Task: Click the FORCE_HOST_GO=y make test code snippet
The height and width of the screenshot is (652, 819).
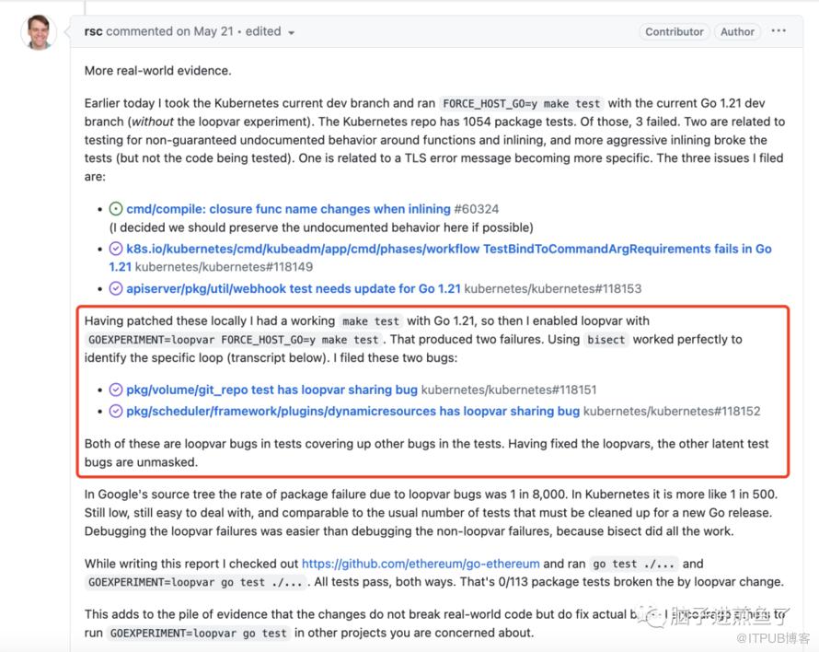Action: tap(521, 103)
